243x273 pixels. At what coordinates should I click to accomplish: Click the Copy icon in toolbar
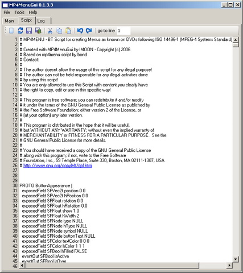click(x=59, y=31)
